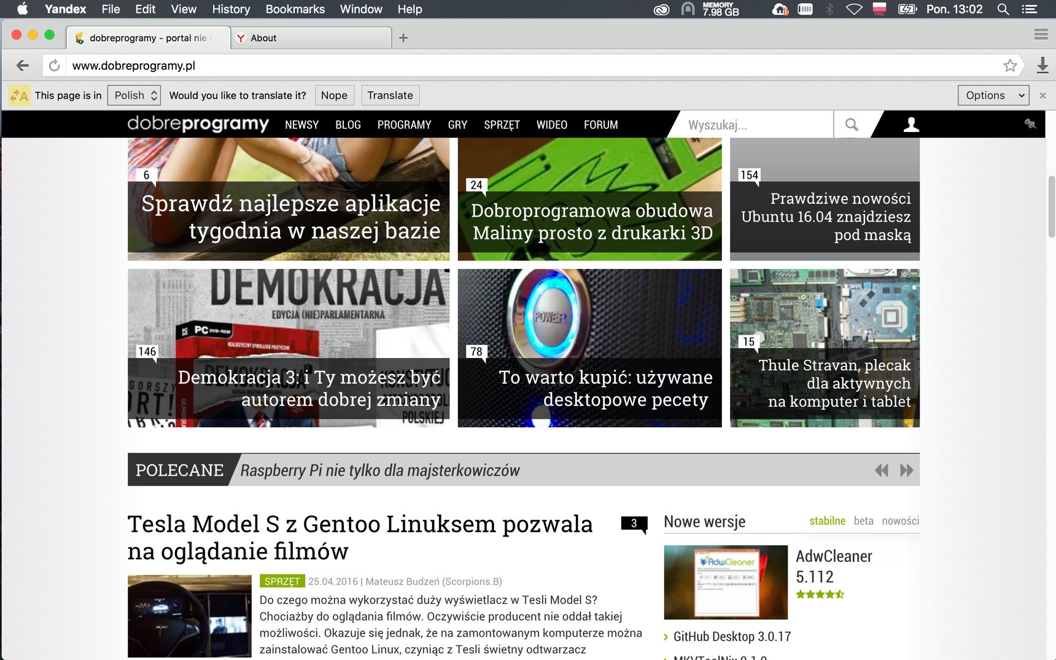Show next recommended item with forward arrows

907,470
